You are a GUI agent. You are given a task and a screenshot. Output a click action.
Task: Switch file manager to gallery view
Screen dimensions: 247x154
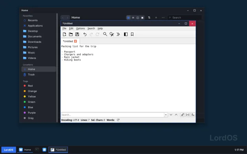pyautogui.click(x=142, y=17)
